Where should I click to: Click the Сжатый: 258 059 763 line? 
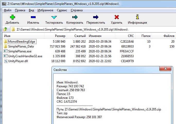tap(71, 90)
